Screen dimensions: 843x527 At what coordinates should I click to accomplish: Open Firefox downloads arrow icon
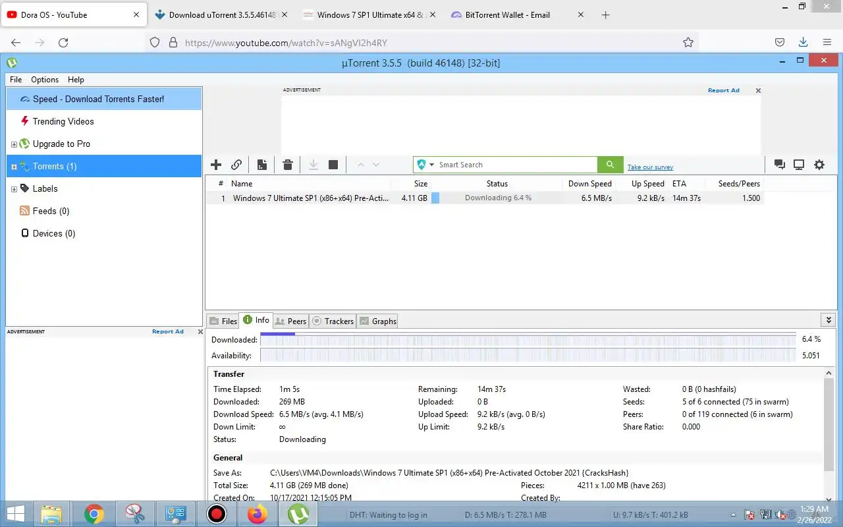803,42
